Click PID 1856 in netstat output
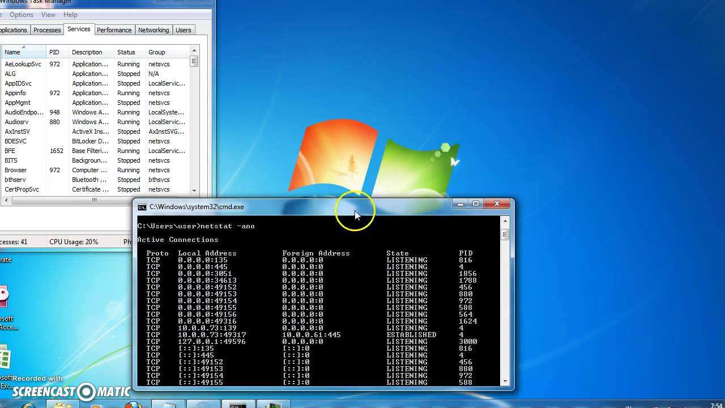 468,274
